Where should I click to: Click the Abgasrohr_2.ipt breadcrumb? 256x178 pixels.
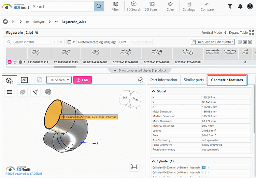point(73,22)
